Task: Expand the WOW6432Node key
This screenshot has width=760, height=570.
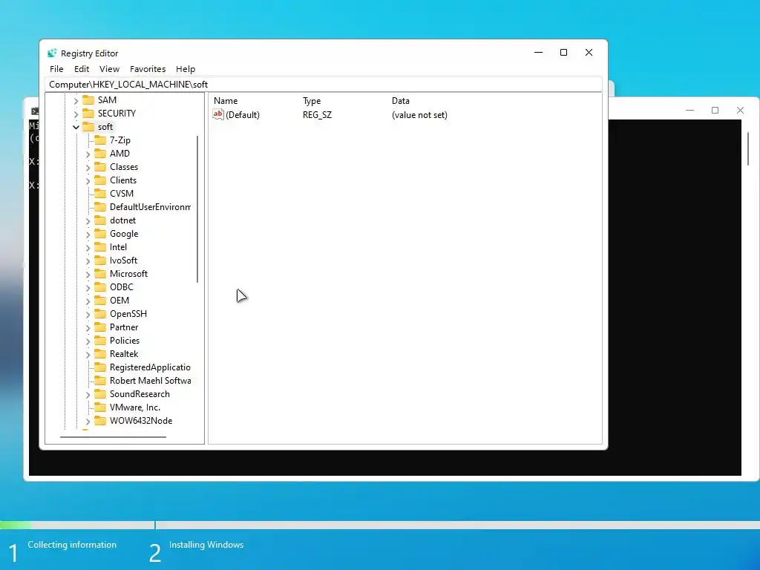Action: click(x=88, y=422)
